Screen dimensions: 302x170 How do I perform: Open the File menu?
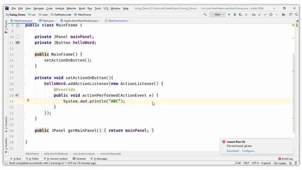[x=14, y=8]
